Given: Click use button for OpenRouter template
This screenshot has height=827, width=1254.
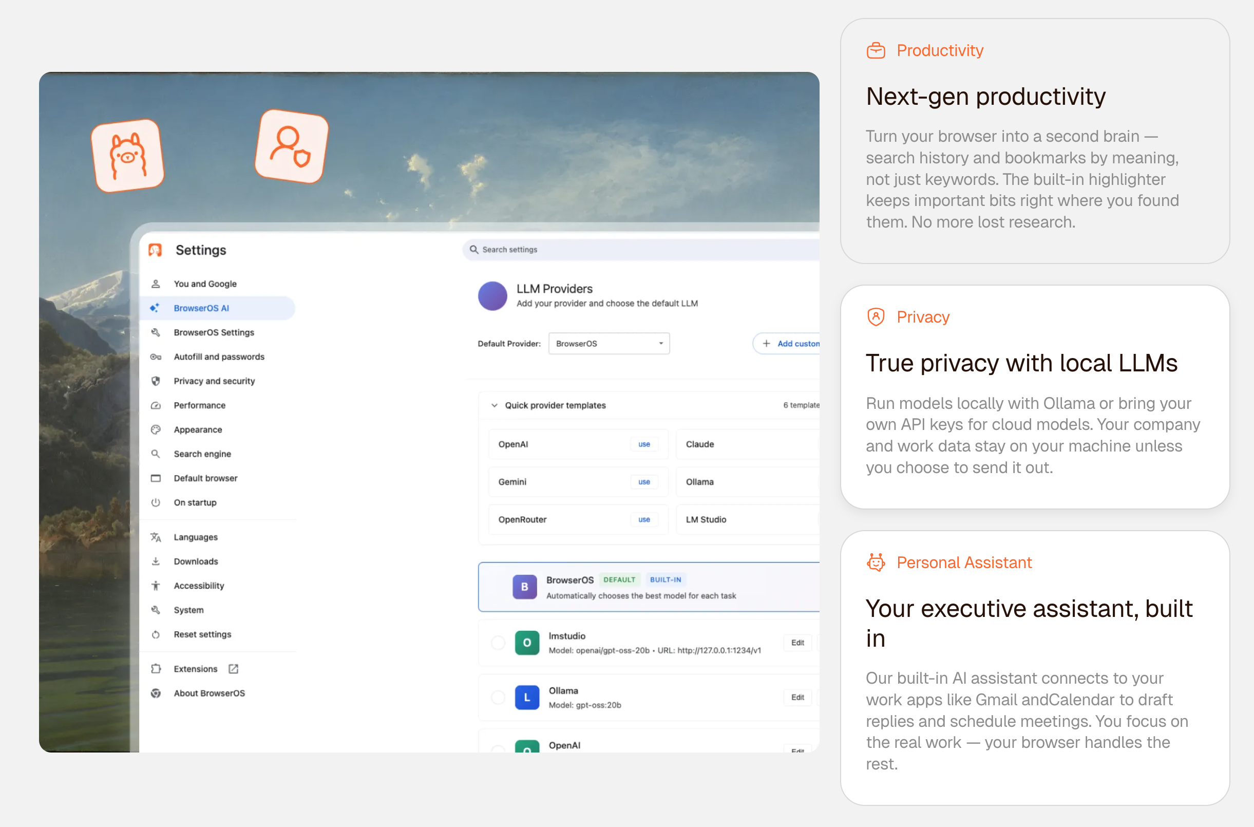Looking at the screenshot, I should click(643, 519).
